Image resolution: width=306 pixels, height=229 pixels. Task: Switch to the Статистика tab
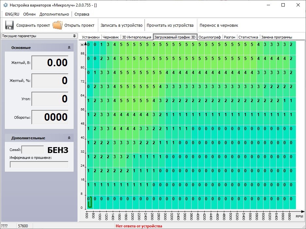coord(248,37)
